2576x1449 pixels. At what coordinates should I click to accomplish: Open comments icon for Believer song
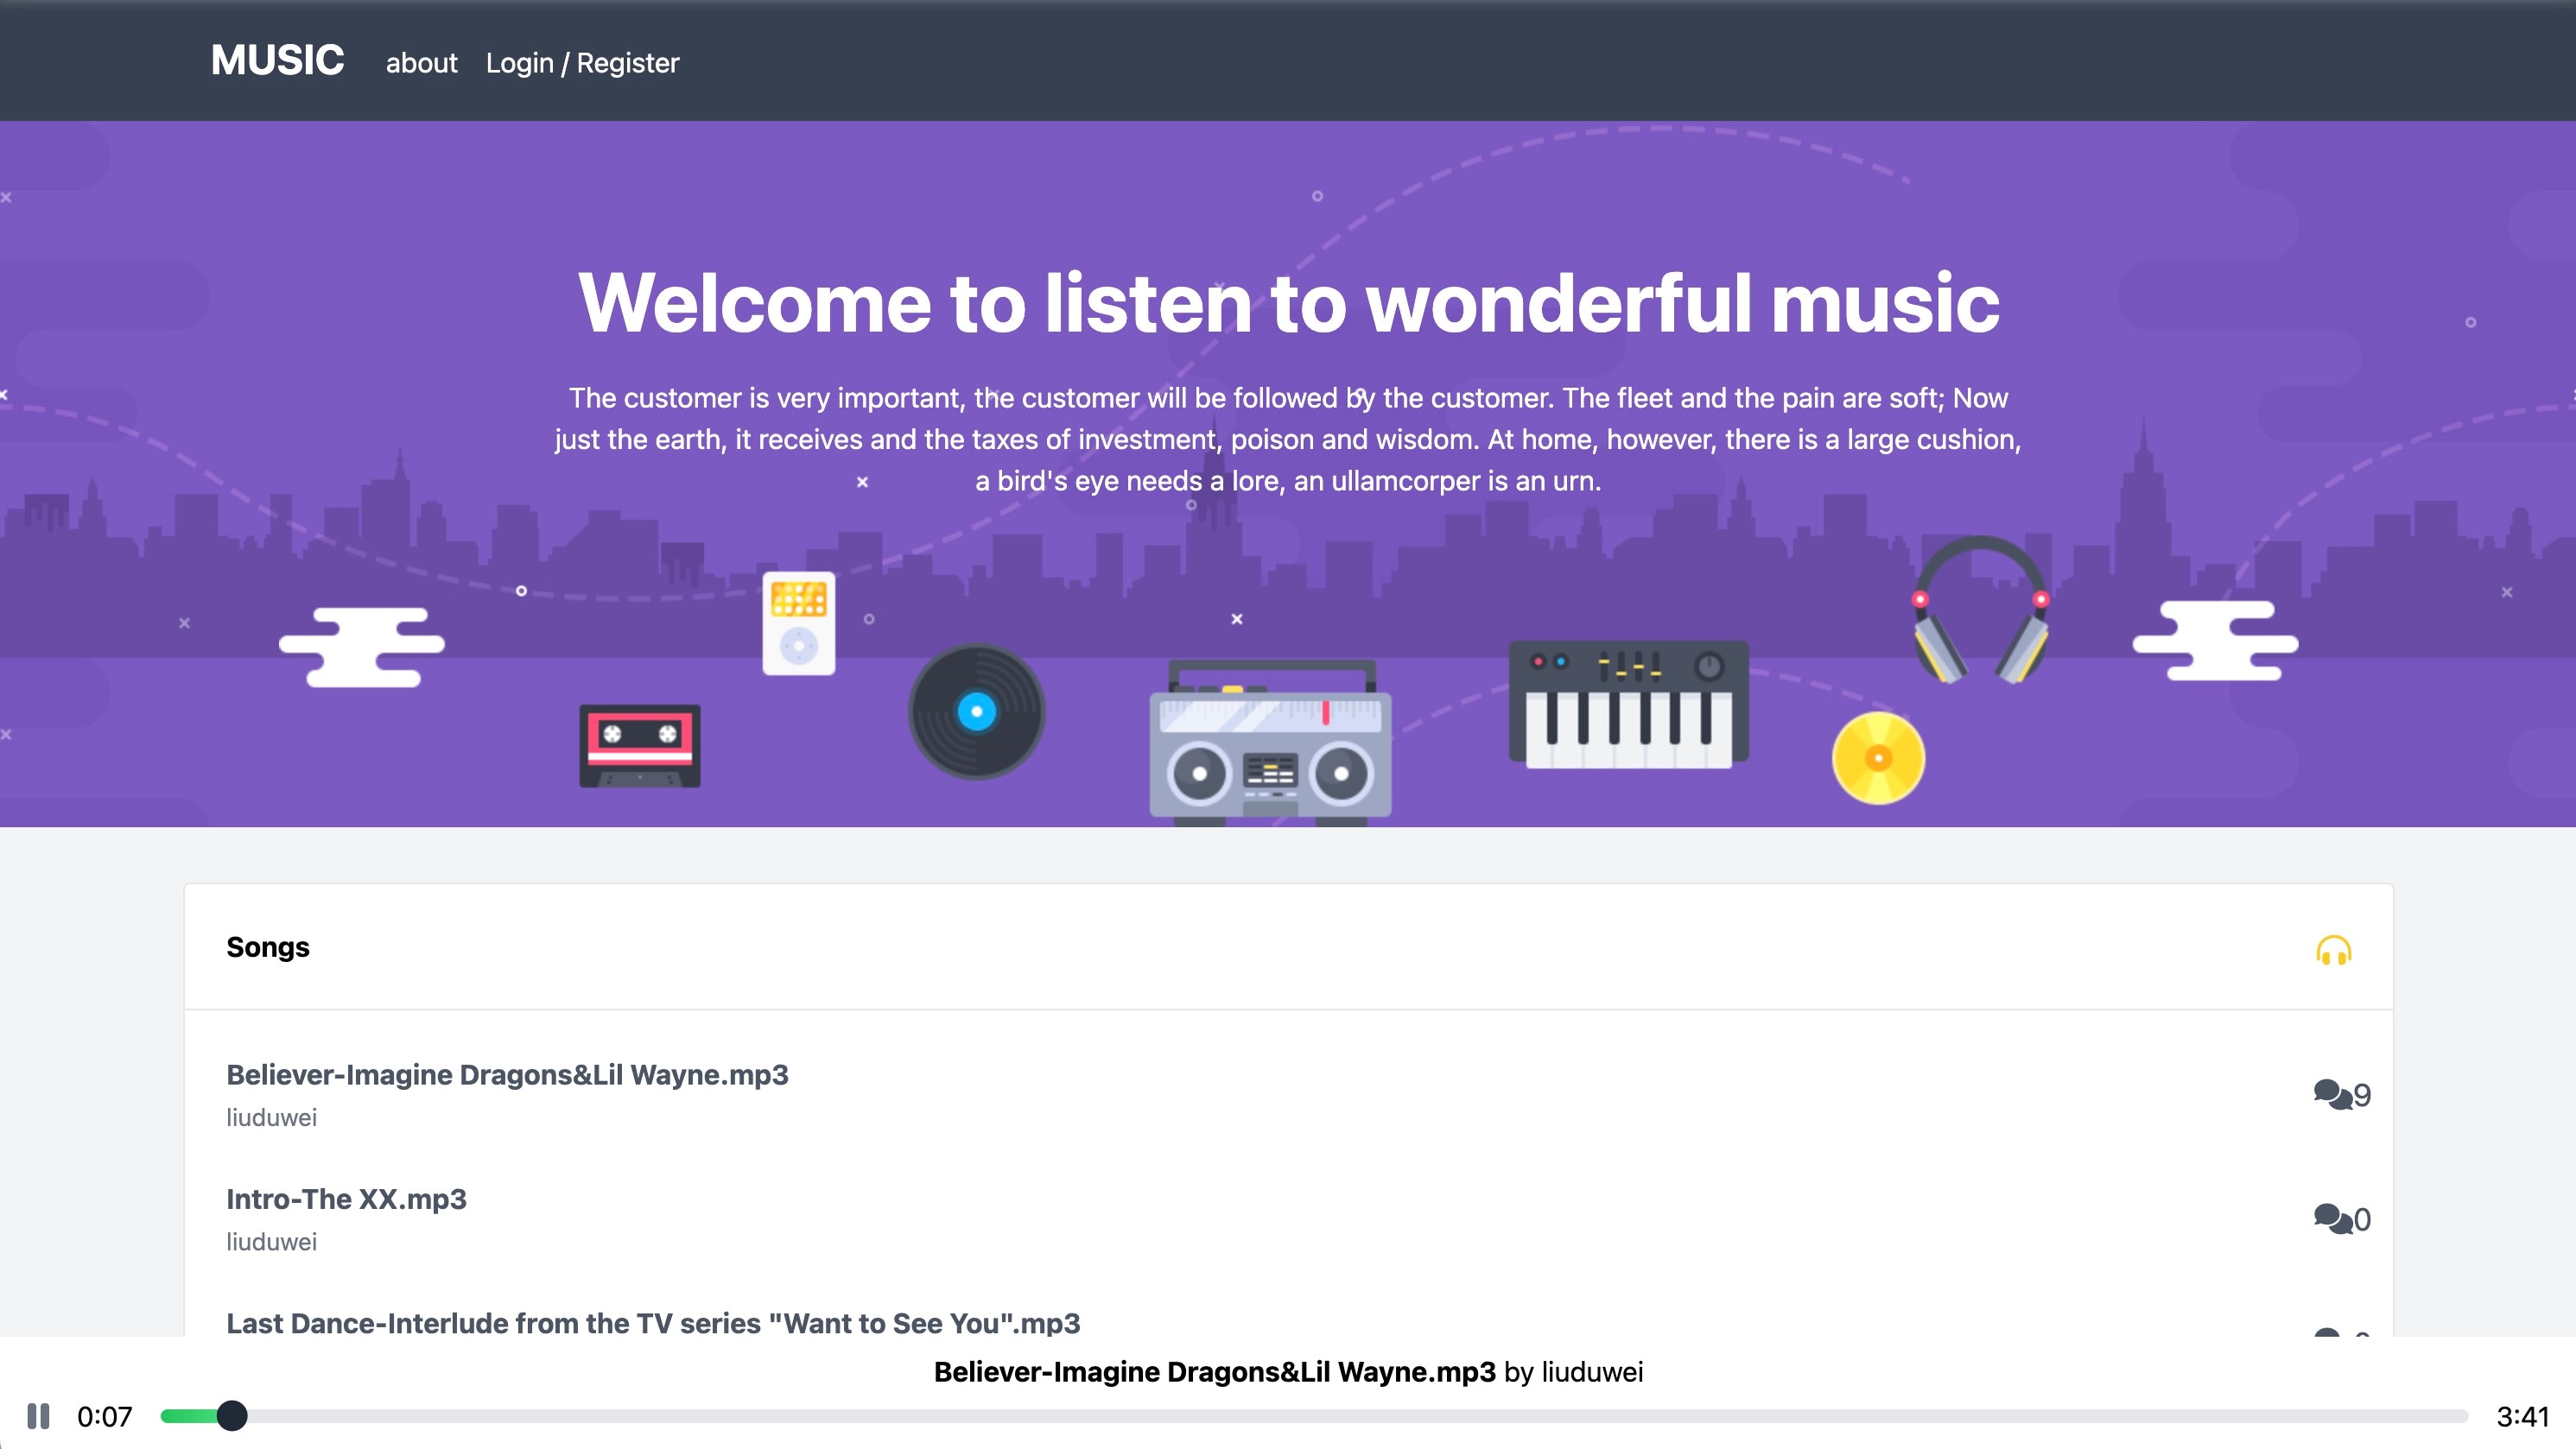click(x=2332, y=1094)
